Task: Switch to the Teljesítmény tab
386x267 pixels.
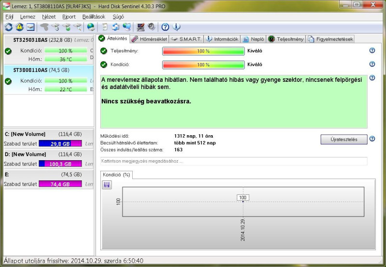Action: tap(286, 39)
